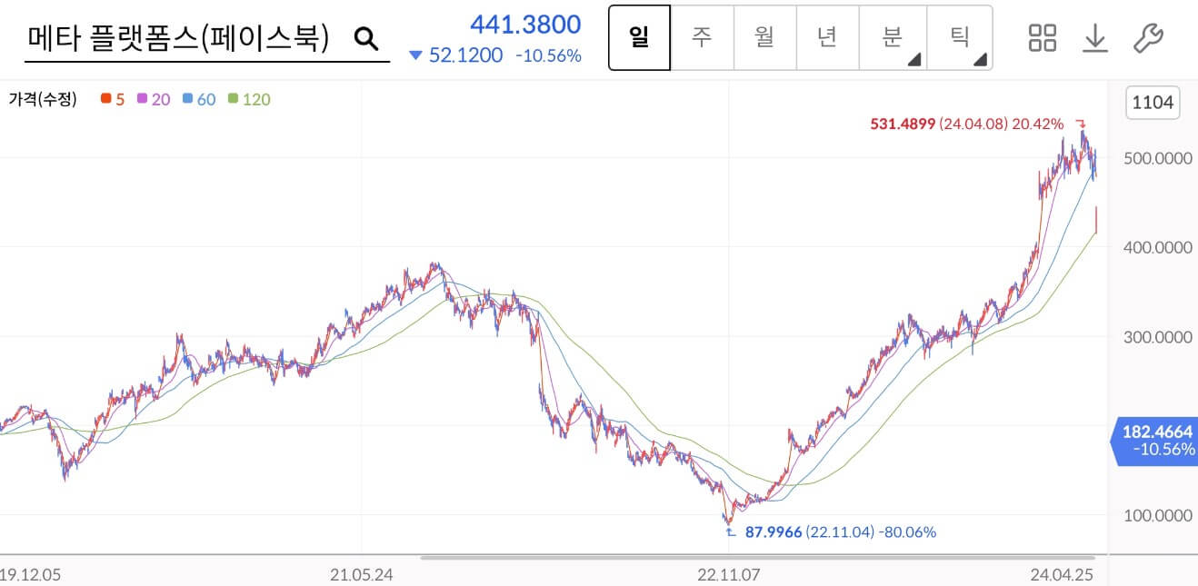1198x586 pixels.
Task: Click the stock name search field
Action: 206,38
